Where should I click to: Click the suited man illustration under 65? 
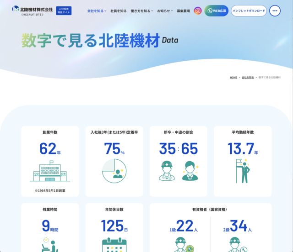(190, 171)
